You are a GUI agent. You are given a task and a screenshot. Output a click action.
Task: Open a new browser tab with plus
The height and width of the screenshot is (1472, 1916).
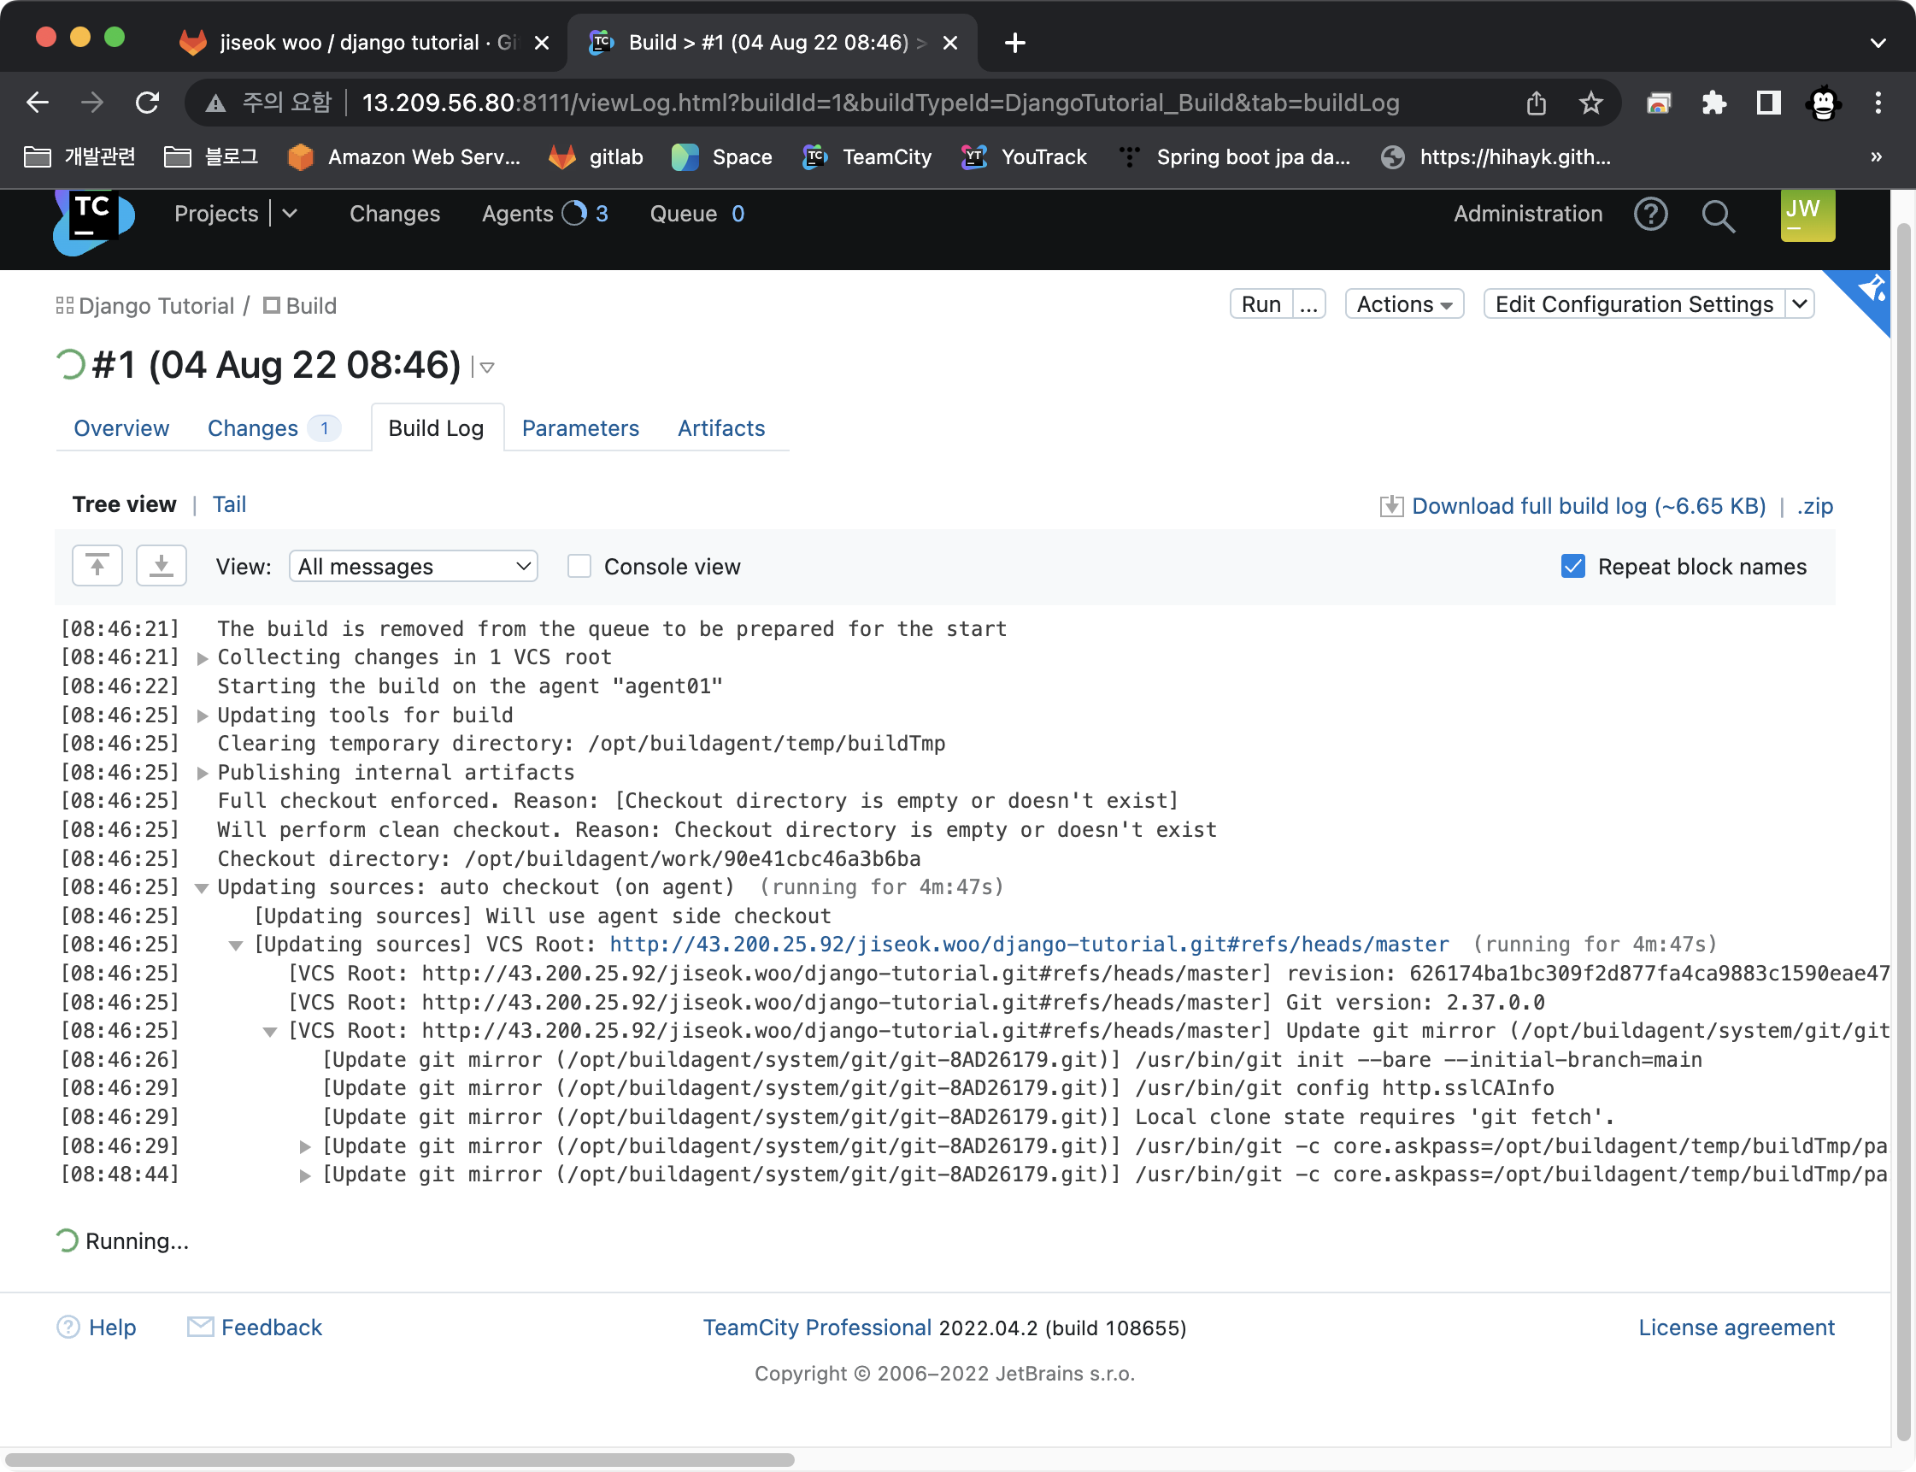1014,42
